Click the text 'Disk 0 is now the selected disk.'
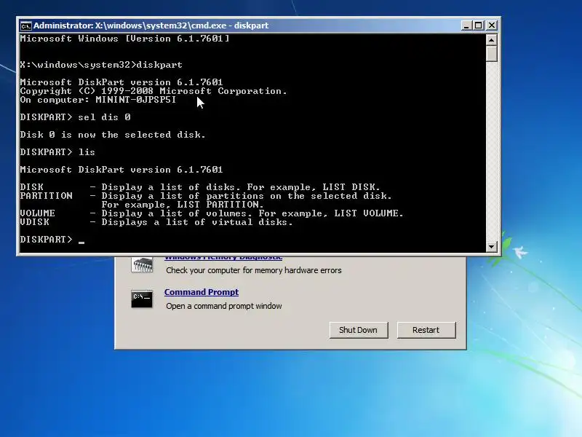The width and height of the screenshot is (582, 437). 113,135
